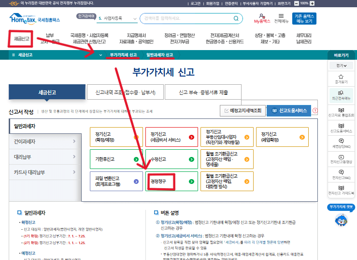
Task: Open 세법상담FAQ sidebar icon
Action: (341, 141)
